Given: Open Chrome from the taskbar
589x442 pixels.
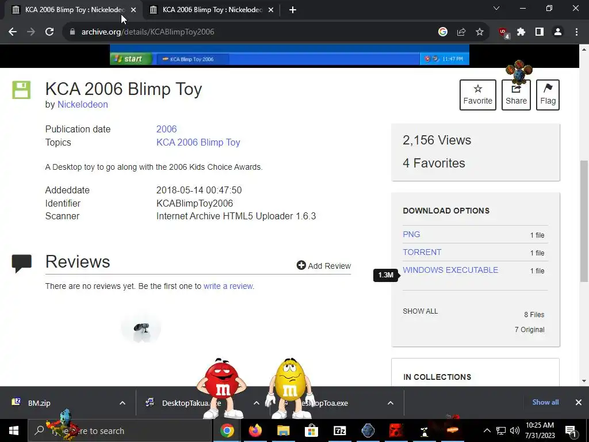Looking at the screenshot, I should (x=227, y=430).
